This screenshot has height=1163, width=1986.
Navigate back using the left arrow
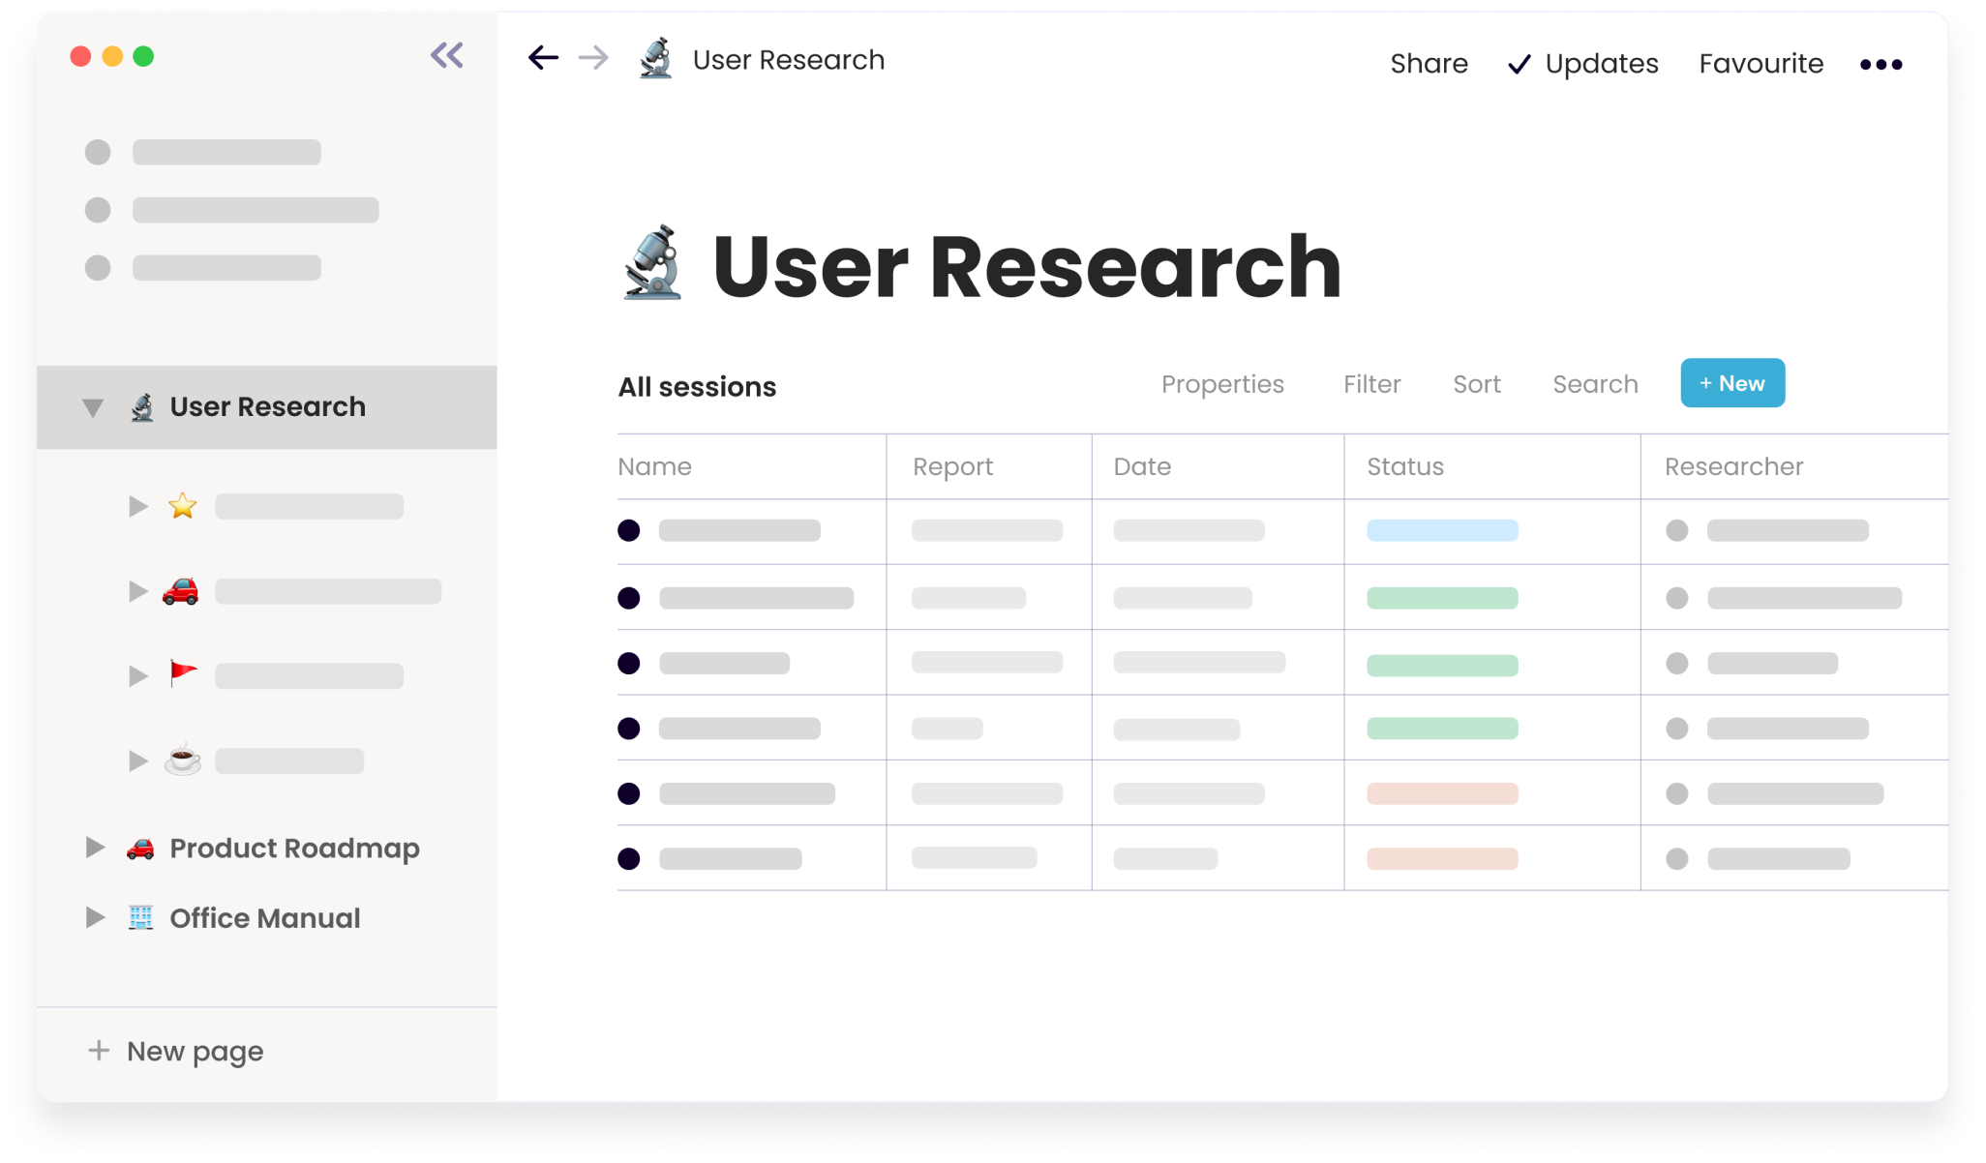pos(543,58)
